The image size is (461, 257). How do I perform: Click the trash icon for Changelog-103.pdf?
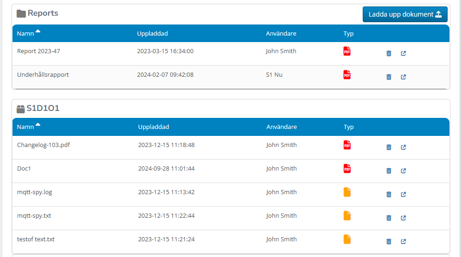click(389, 147)
